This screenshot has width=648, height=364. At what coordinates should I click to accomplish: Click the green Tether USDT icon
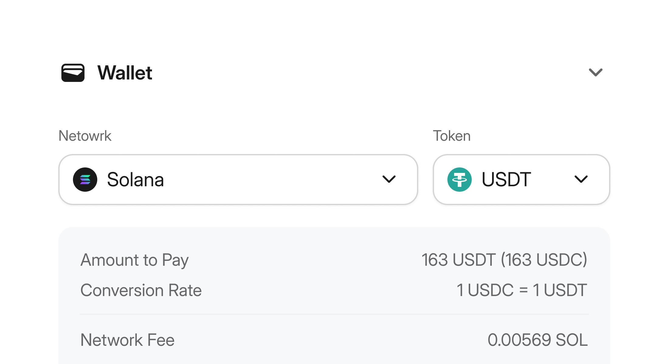(460, 180)
